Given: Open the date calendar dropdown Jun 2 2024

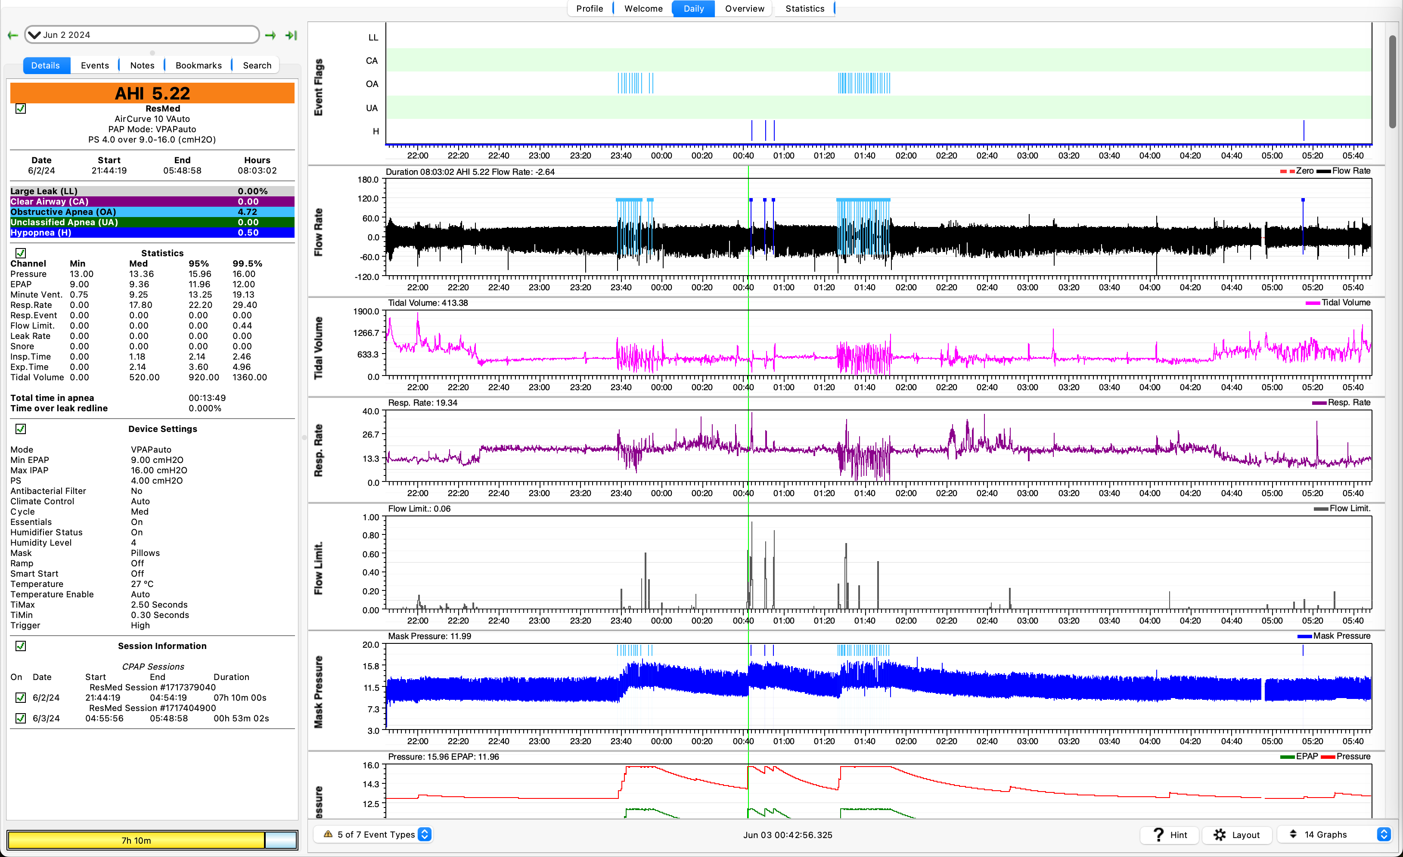Looking at the screenshot, I should [142, 35].
